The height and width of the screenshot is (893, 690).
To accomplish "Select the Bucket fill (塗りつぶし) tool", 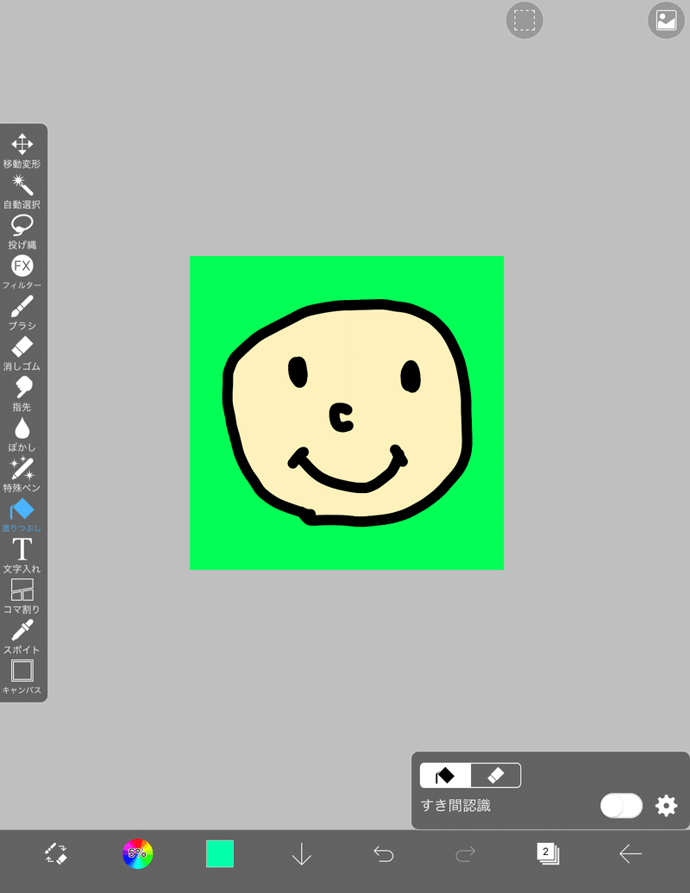I will tap(22, 515).
